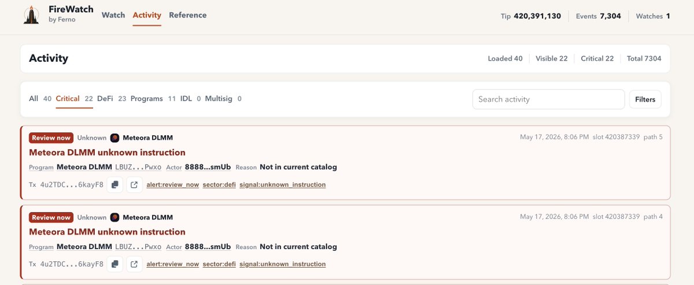
Task: Click the 'Unknown' label in the path 4 card
Action: (92, 217)
